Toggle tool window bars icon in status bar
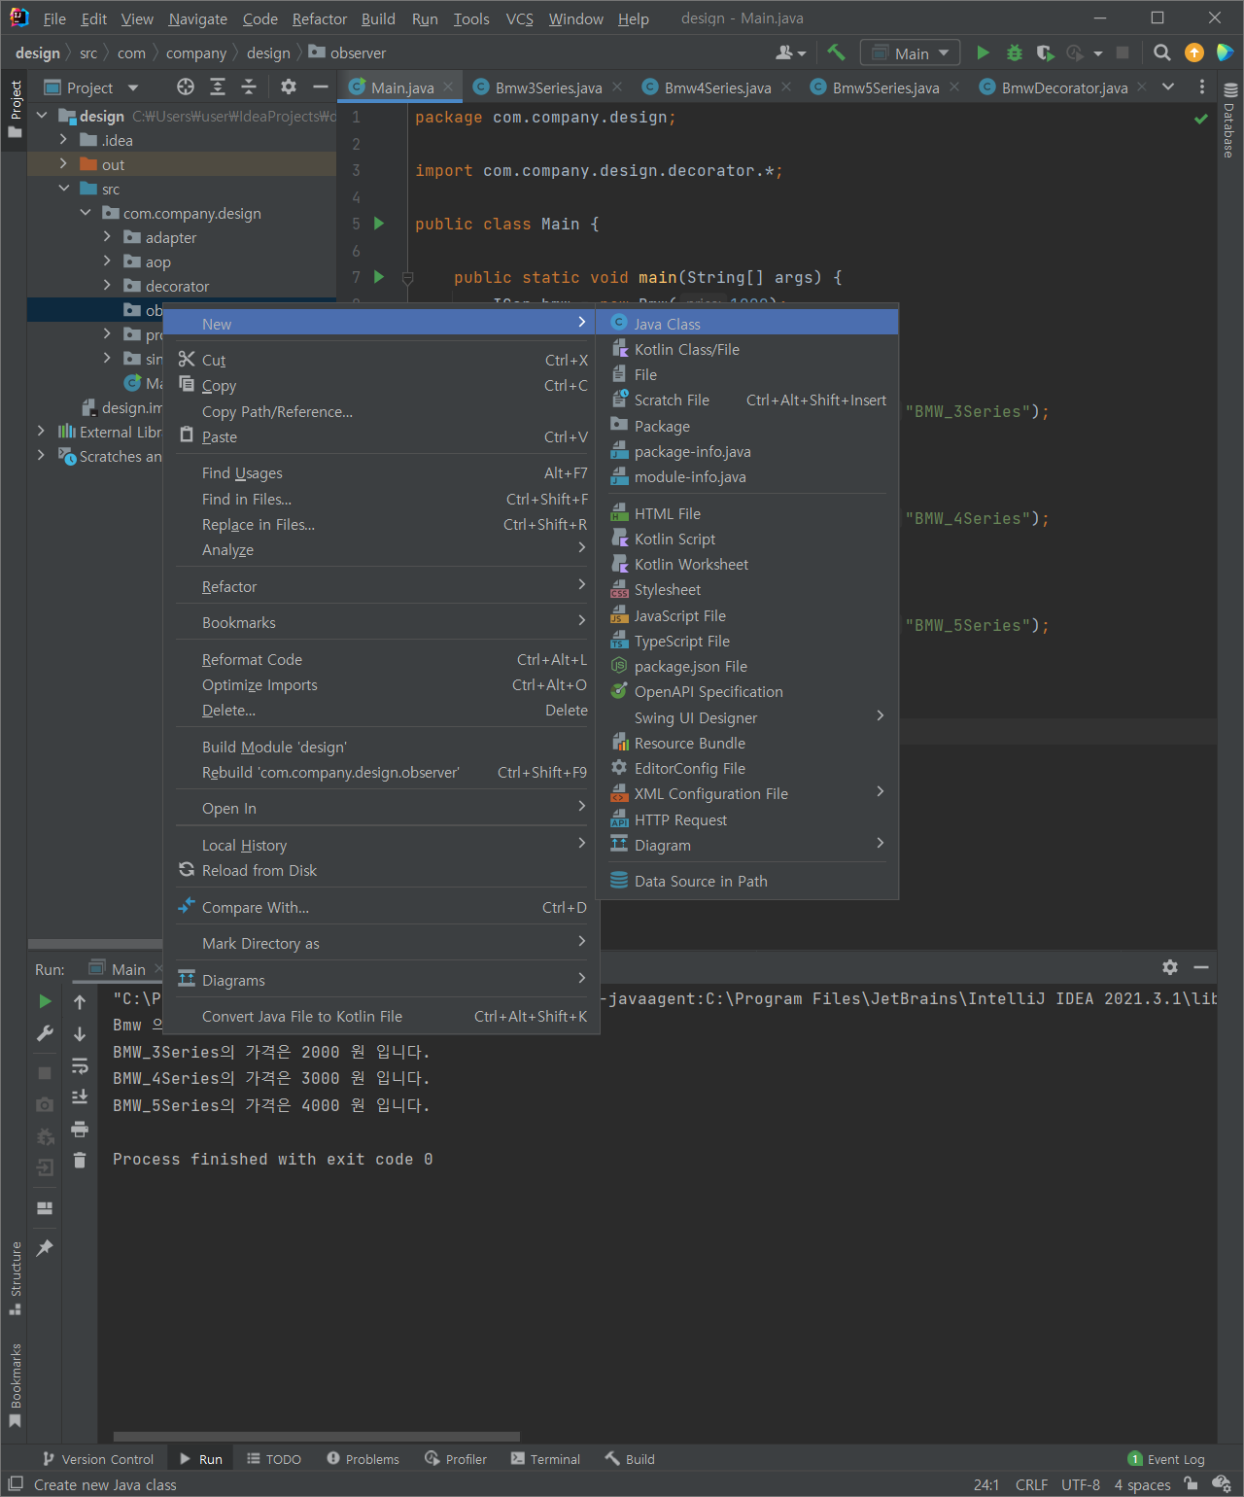This screenshot has width=1244, height=1497. (x=16, y=1483)
